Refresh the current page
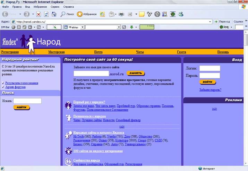This screenshot has width=248, height=171. [x=46, y=15]
